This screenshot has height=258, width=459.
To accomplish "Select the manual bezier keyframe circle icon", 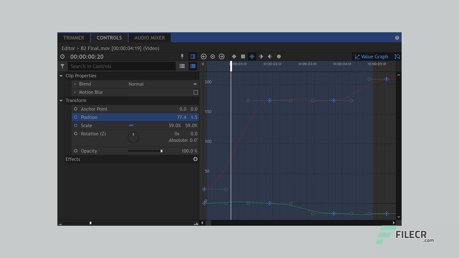I will pos(279,57).
